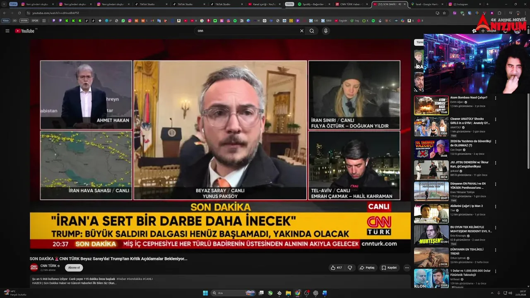Screen dimensions: 530x298
Task: Bookmark this page with the star icon
Action: [444, 13]
